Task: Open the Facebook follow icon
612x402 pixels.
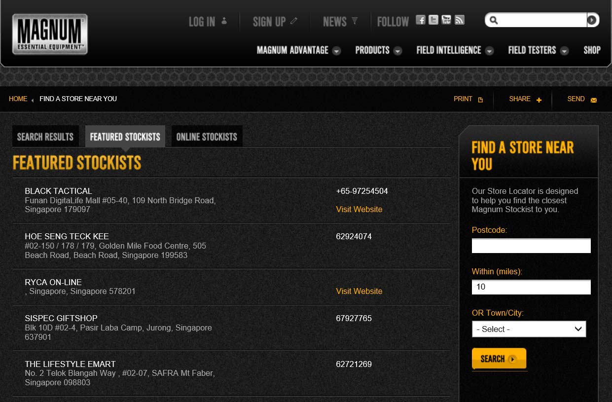Action: [x=420, y=20]
